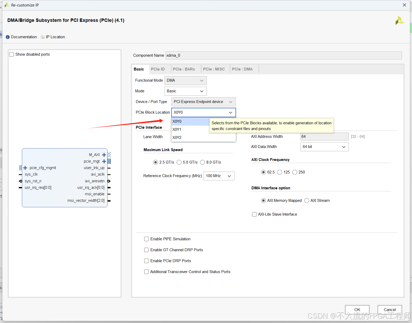Screen dimensions: 412x323
Task: Click the sys_rst_n port label
Action: [33, 181]
